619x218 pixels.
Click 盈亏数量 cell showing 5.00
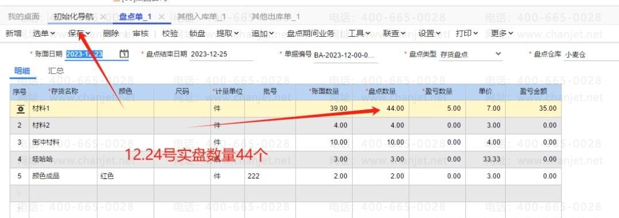(x=437, y=108)
